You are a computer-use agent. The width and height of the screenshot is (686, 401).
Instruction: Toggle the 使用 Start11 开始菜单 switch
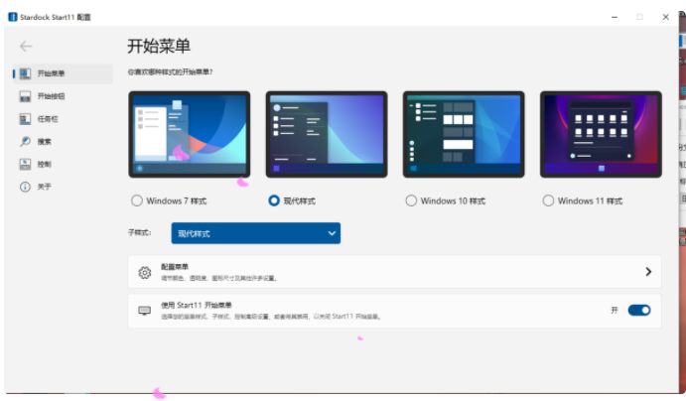[x=639, y=310]
